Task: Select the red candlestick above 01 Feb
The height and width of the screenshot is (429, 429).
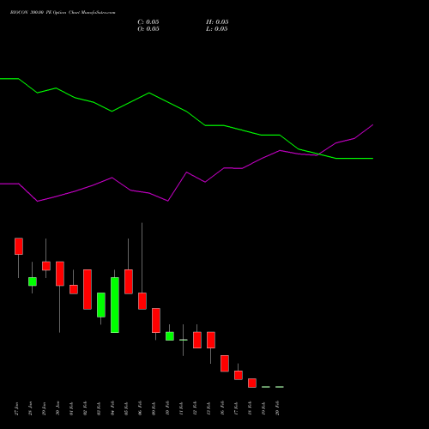Action: tap(74, 289)
